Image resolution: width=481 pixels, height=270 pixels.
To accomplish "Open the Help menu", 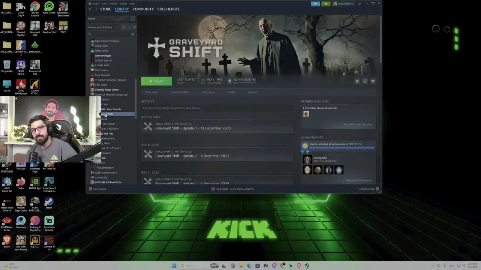I will click(132, 4).
